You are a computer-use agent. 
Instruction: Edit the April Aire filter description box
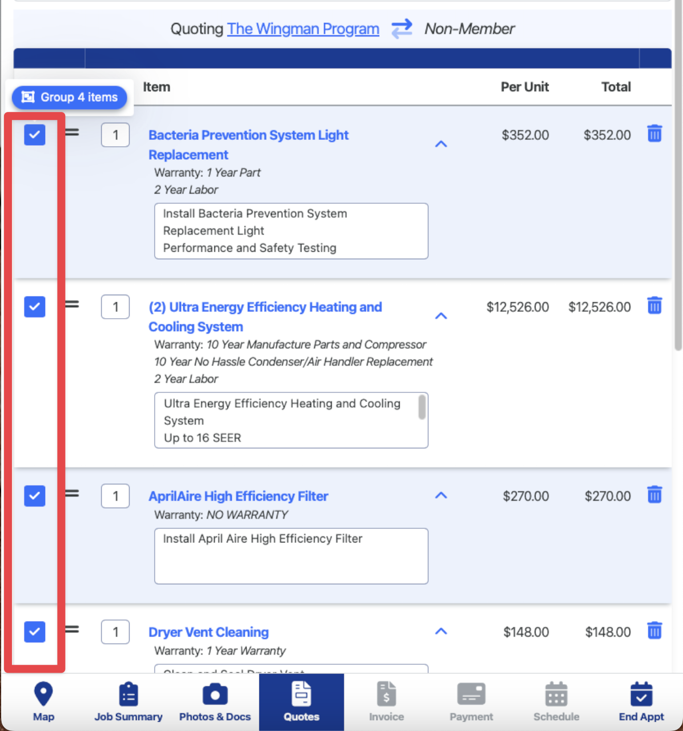pos(291,556)
